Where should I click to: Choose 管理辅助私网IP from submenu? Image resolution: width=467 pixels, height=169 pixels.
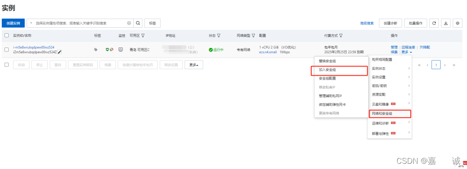point(341,96)
